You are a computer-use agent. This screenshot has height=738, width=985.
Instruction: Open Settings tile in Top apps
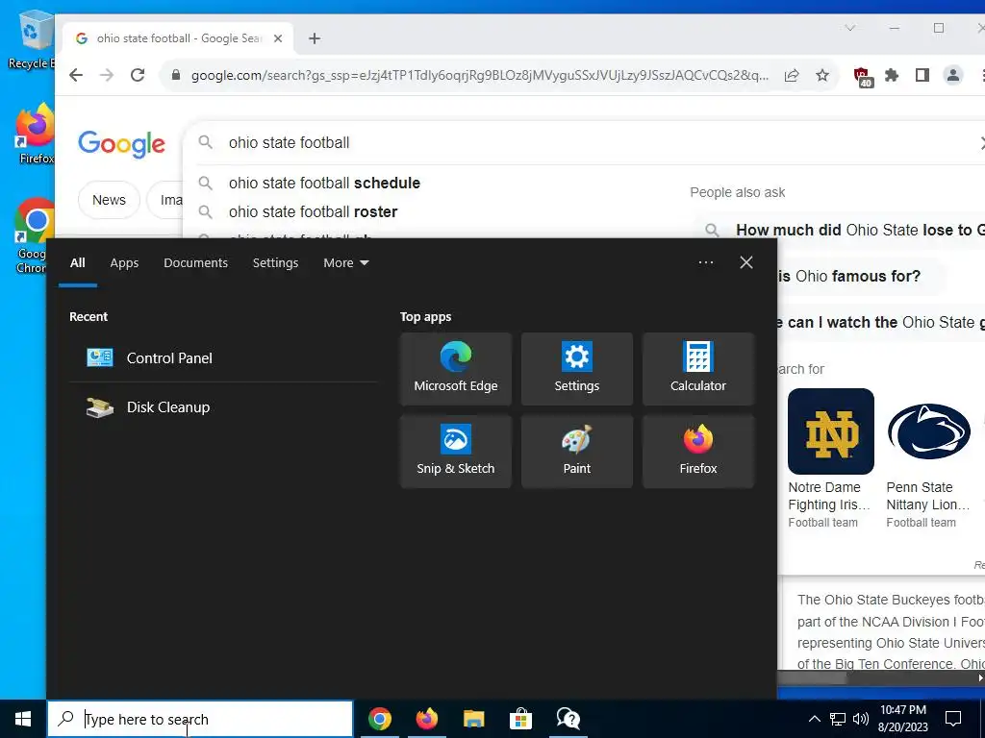click(577, 369)
